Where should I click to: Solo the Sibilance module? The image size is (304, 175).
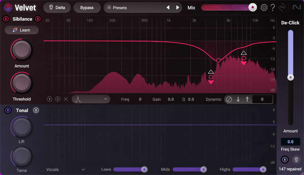click(x=38, y=19)
